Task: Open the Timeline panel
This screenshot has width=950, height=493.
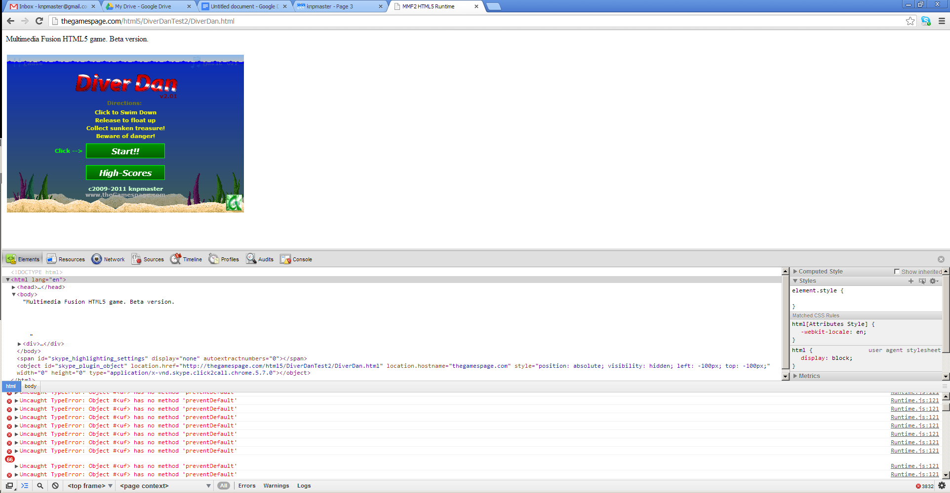Action: (186, 259)
